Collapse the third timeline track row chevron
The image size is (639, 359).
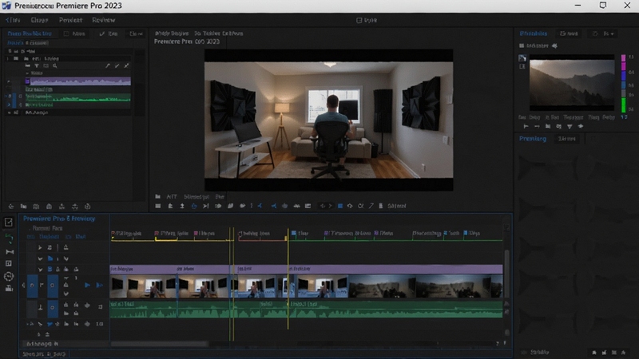[40, 270]
